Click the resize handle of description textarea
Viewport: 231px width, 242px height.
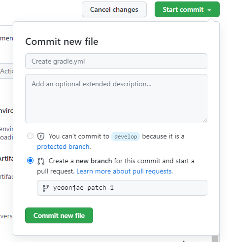204,120
